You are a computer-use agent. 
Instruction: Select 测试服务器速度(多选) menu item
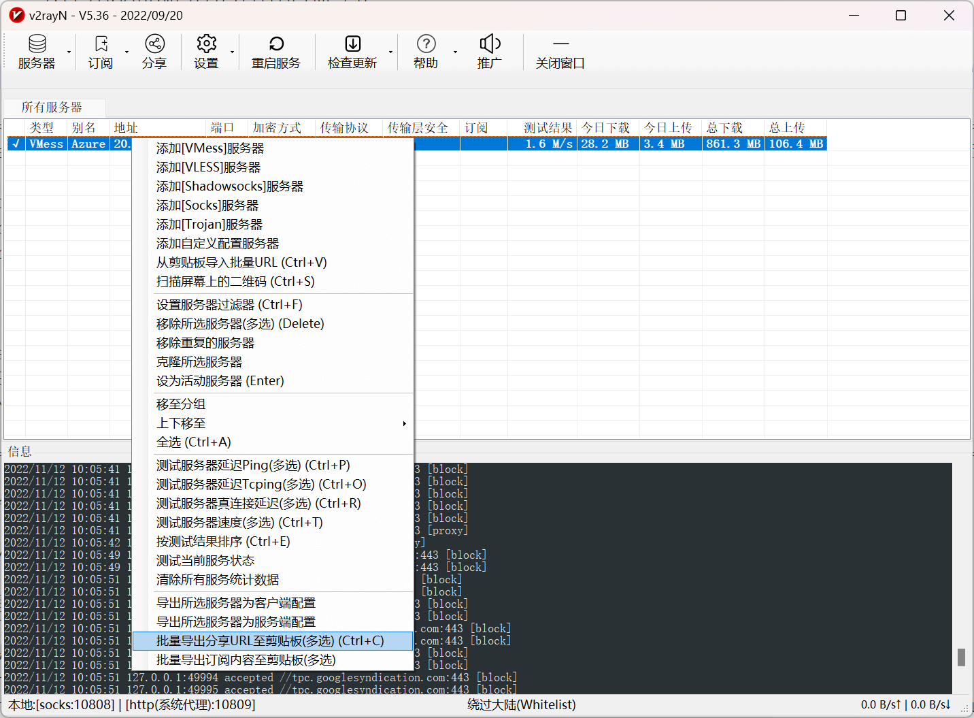[239, 523]
